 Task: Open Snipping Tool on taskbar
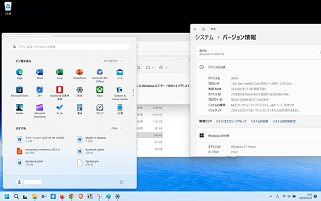point(99,197)
